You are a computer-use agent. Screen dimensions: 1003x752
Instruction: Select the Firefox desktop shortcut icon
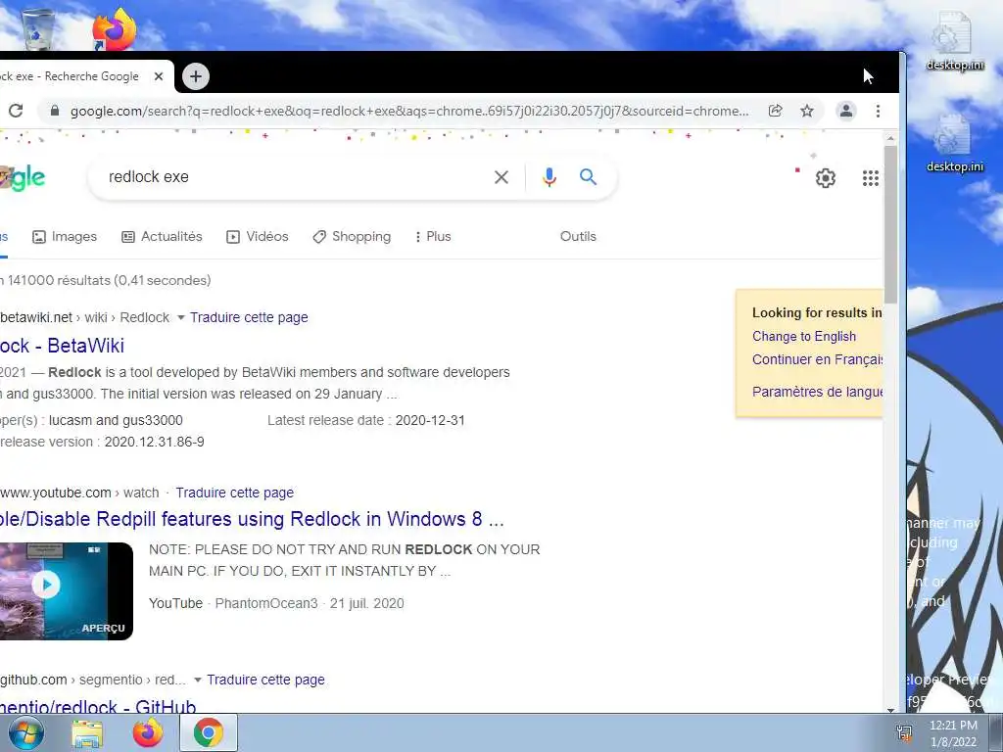point(114,29)
